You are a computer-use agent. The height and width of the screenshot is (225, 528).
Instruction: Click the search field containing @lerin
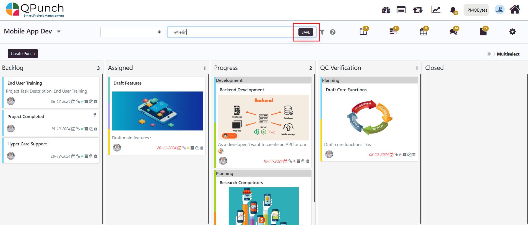tap(232, 32)
